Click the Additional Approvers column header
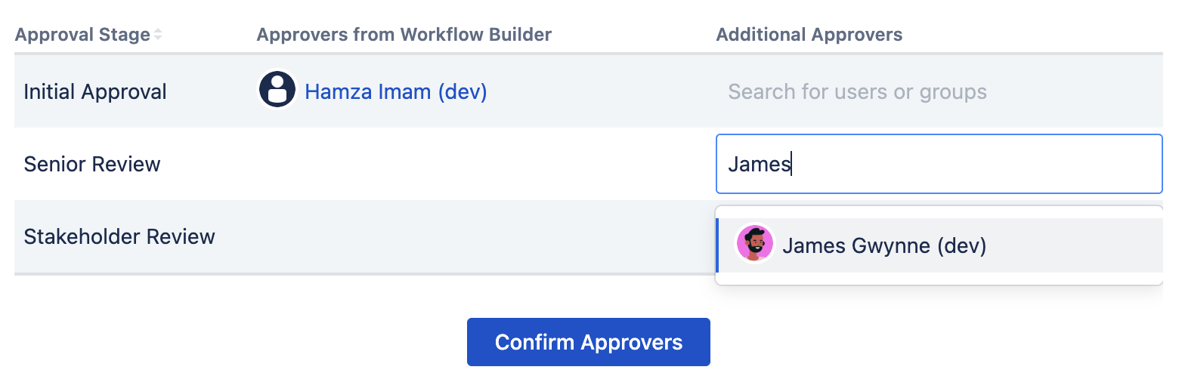The image size is (1182, 376). [809, 35]
